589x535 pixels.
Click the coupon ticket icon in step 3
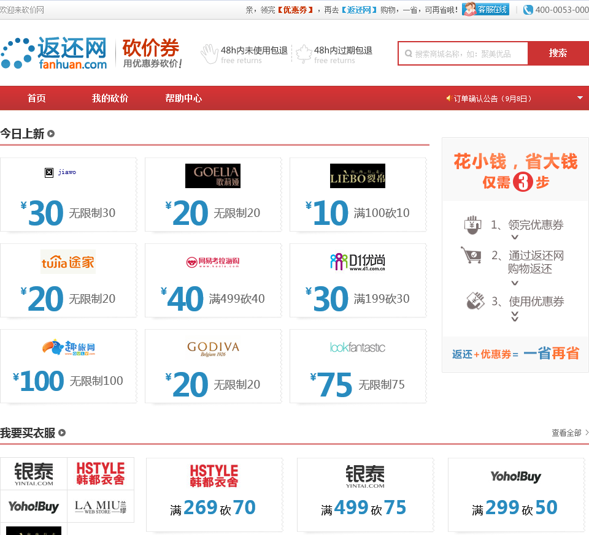click(x=475, y=300)
